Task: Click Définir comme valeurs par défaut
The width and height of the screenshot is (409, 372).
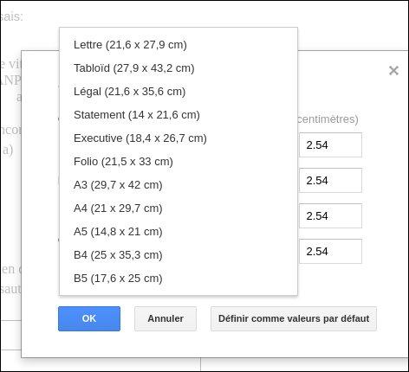Action: coord(294,318)
